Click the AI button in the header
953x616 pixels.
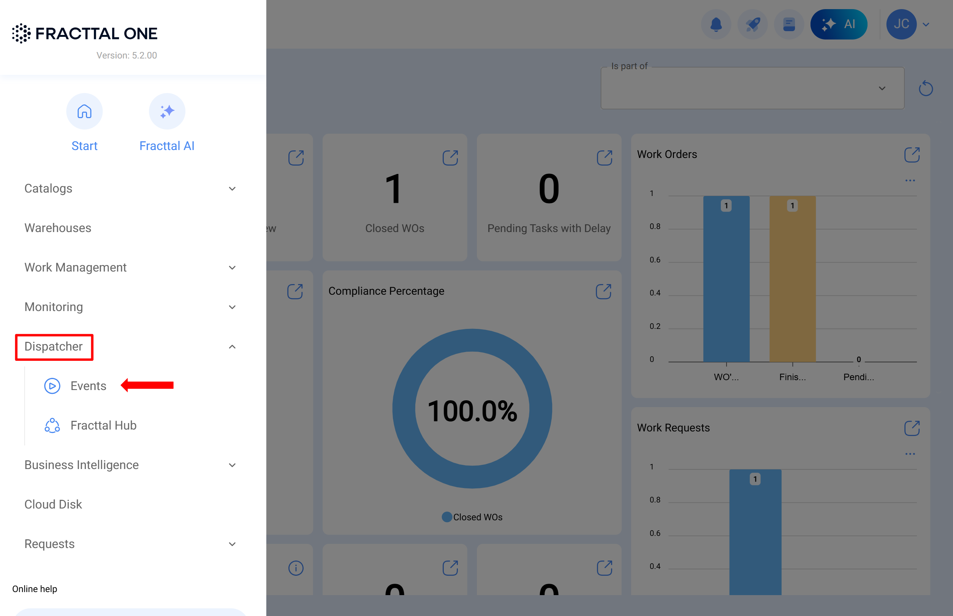(x=839, y=24)
